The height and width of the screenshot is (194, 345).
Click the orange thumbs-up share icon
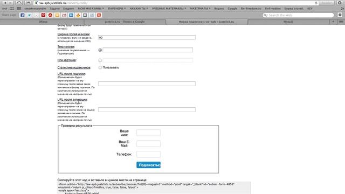[x=78, y=15]
